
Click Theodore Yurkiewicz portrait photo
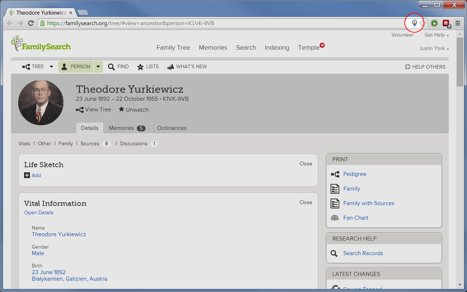pyautogui.click(x=41, y=103)
